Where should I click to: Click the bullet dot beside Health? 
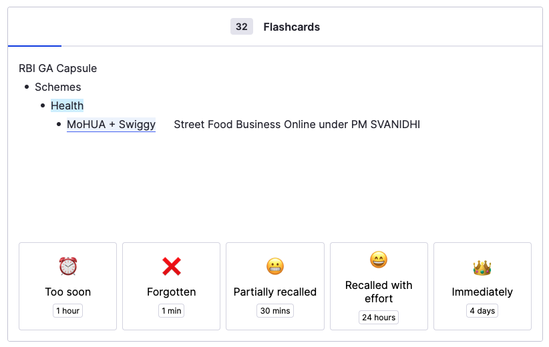[43, 105]
